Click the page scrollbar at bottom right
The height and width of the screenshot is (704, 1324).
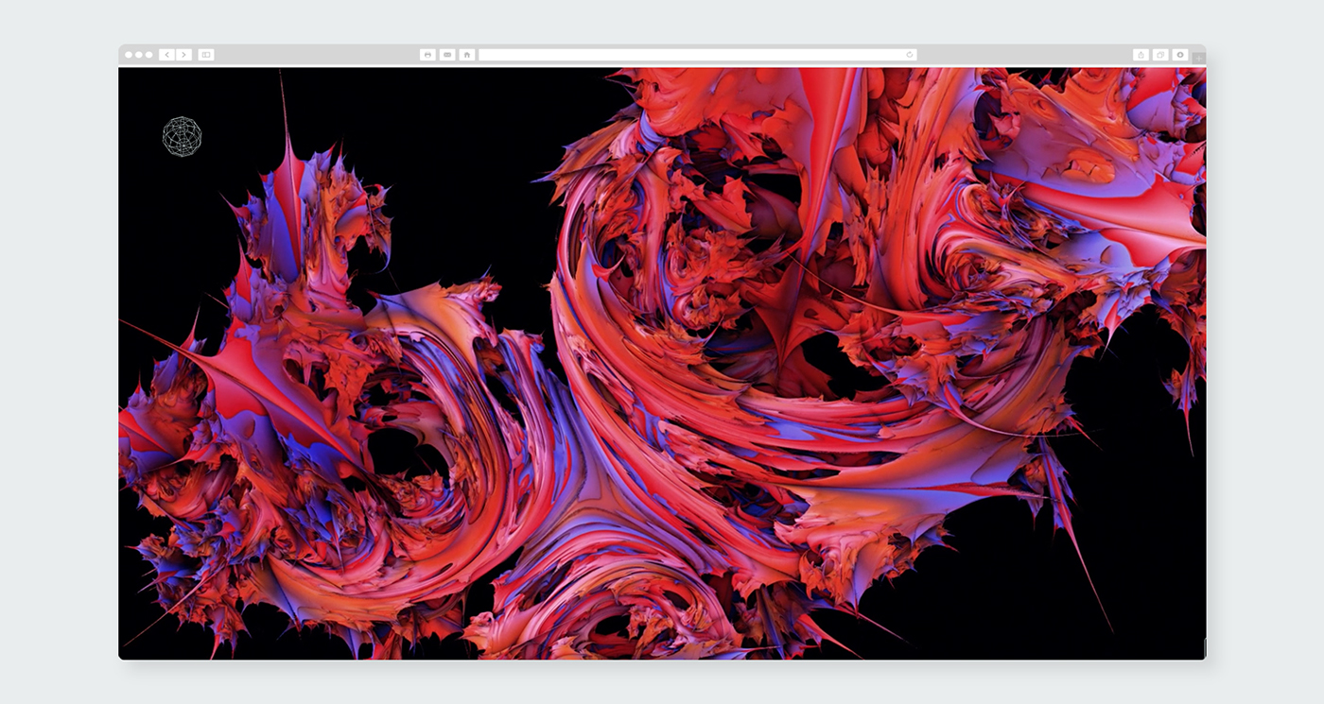[x=1204, y=647]
